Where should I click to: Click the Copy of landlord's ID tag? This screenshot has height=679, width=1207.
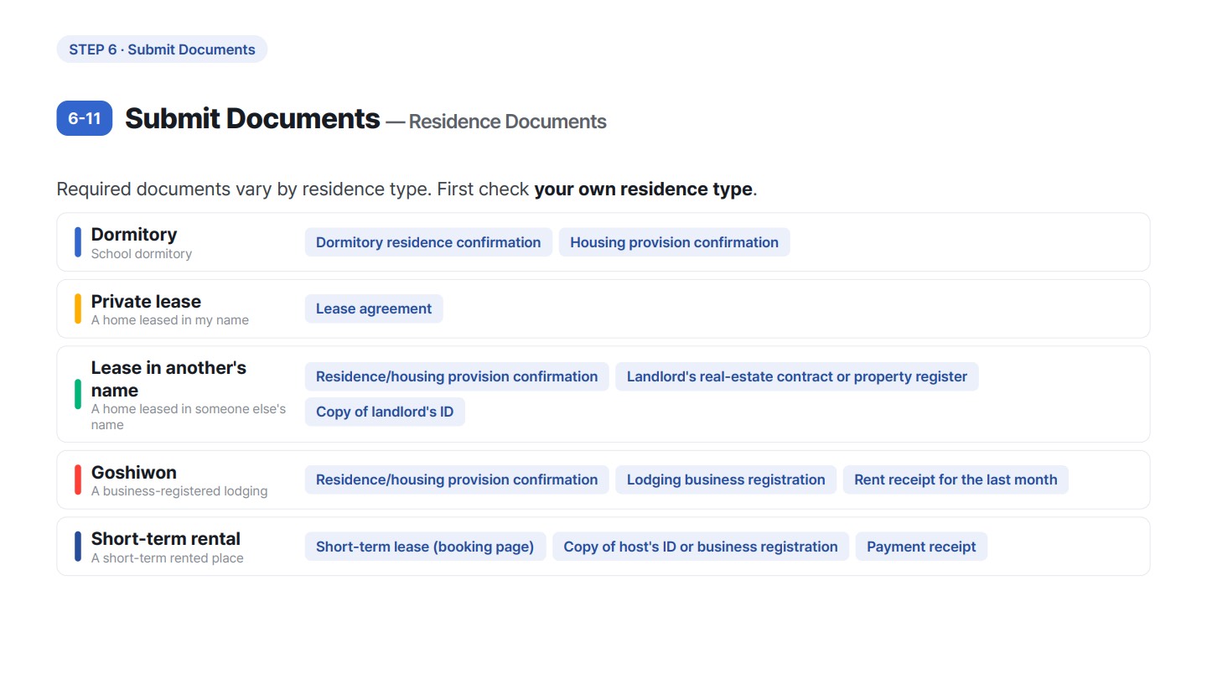pyautogui.click(x=385, y=412)
